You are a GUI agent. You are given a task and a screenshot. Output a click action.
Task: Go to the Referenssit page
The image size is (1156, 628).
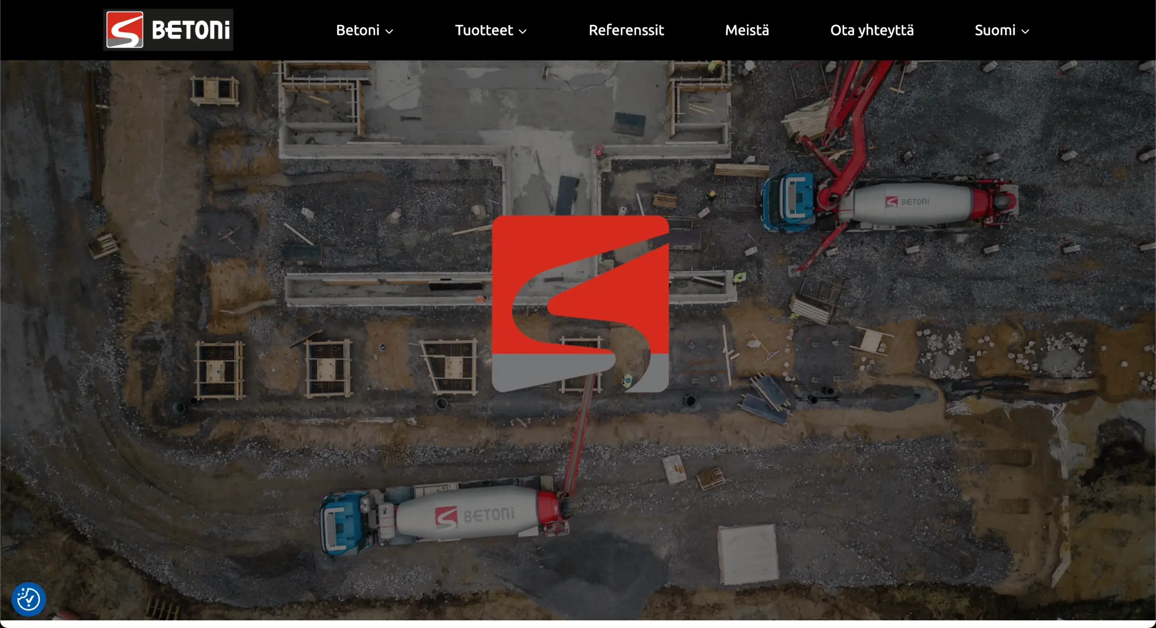point(626,30)
